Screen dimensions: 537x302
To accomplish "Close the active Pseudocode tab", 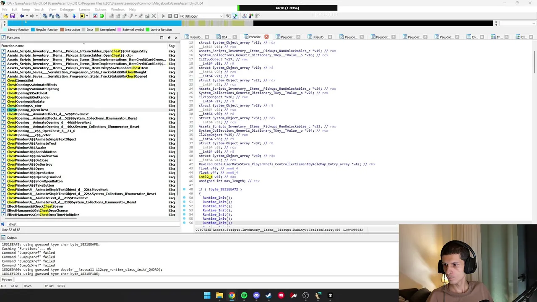I will 266,37.
